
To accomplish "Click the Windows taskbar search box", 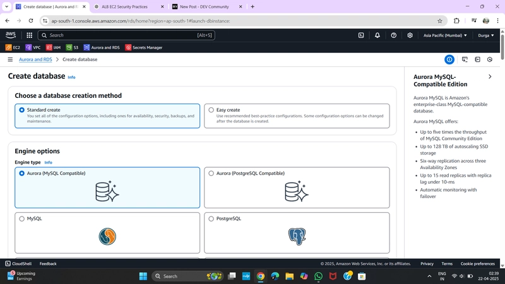I will (x=187, y=276).
